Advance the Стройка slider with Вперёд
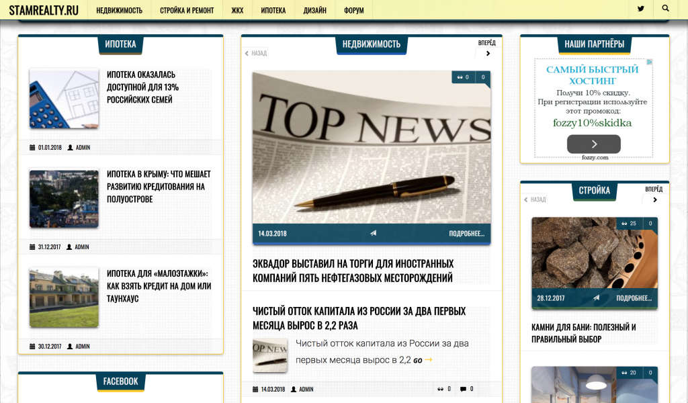 (654, 199)
